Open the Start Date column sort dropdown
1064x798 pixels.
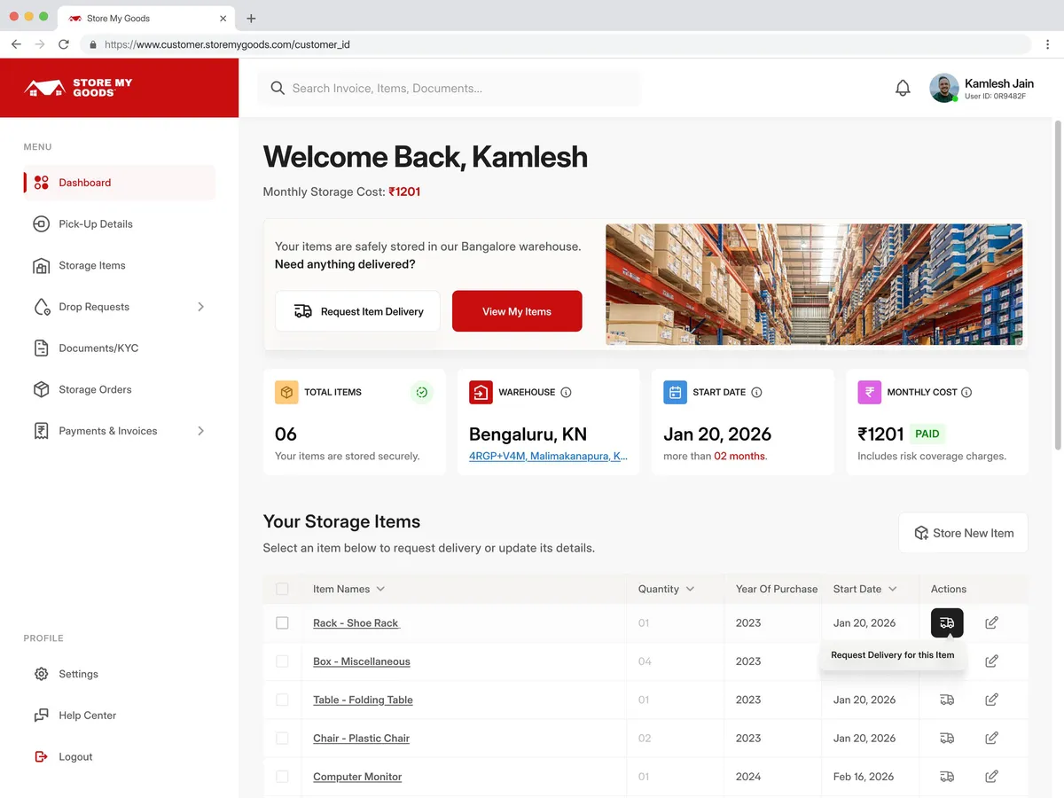pyautogui.click(x=892, y=589)
